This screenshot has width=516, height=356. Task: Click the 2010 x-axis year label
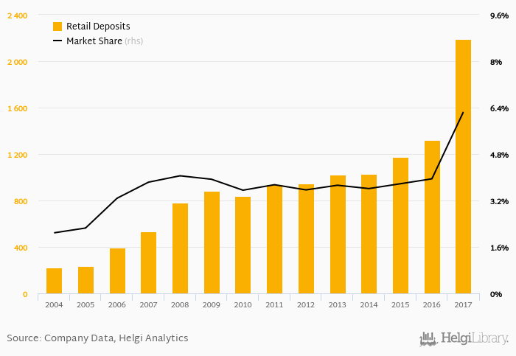pos(243,304)
